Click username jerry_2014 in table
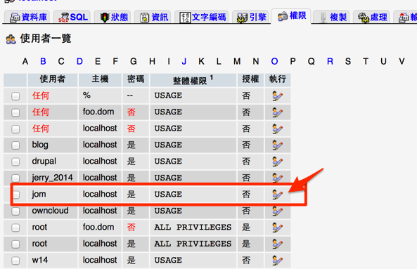Image resolution: width=417 pixels, height=269 pixels. (52, 178)
